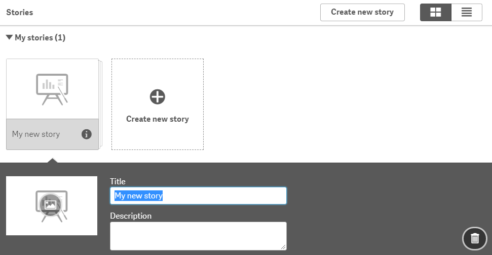Click inside the Title input field

[198, 196]
